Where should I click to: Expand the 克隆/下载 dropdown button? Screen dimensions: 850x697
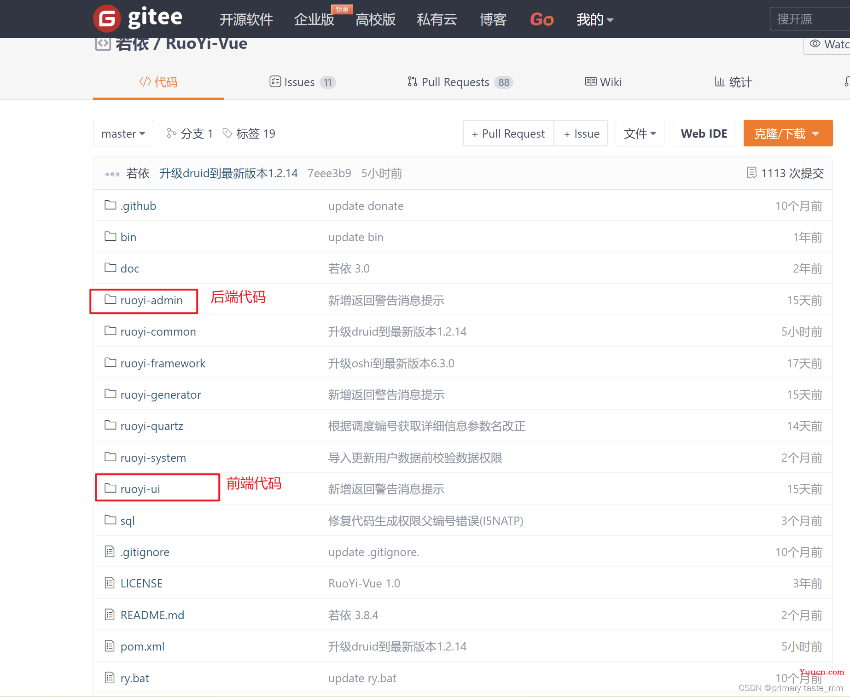coord(788,133)
